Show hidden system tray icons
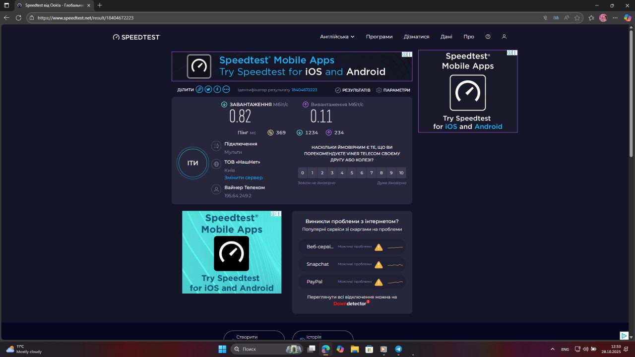 coord(553,349)
